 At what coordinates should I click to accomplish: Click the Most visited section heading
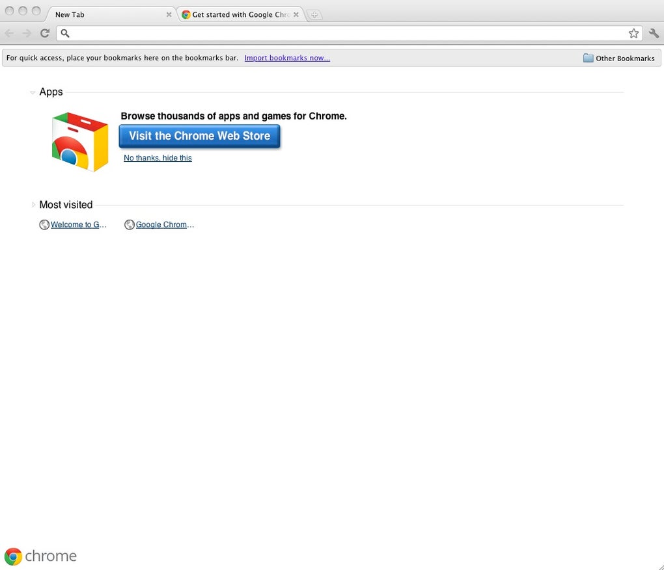pyautogui.click(x=66, y=205)
